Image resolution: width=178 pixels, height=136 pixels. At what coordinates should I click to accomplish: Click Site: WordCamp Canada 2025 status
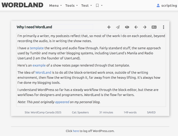[43, 112]
